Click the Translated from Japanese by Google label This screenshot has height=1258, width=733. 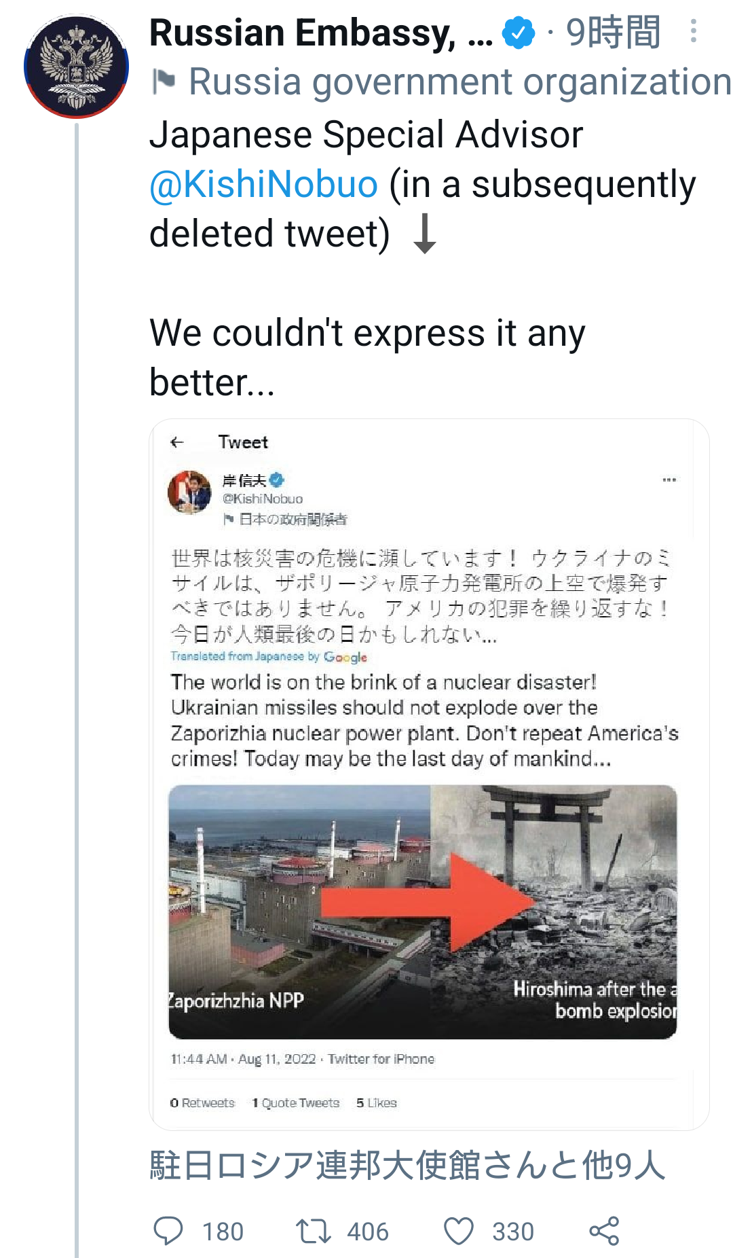269,656
